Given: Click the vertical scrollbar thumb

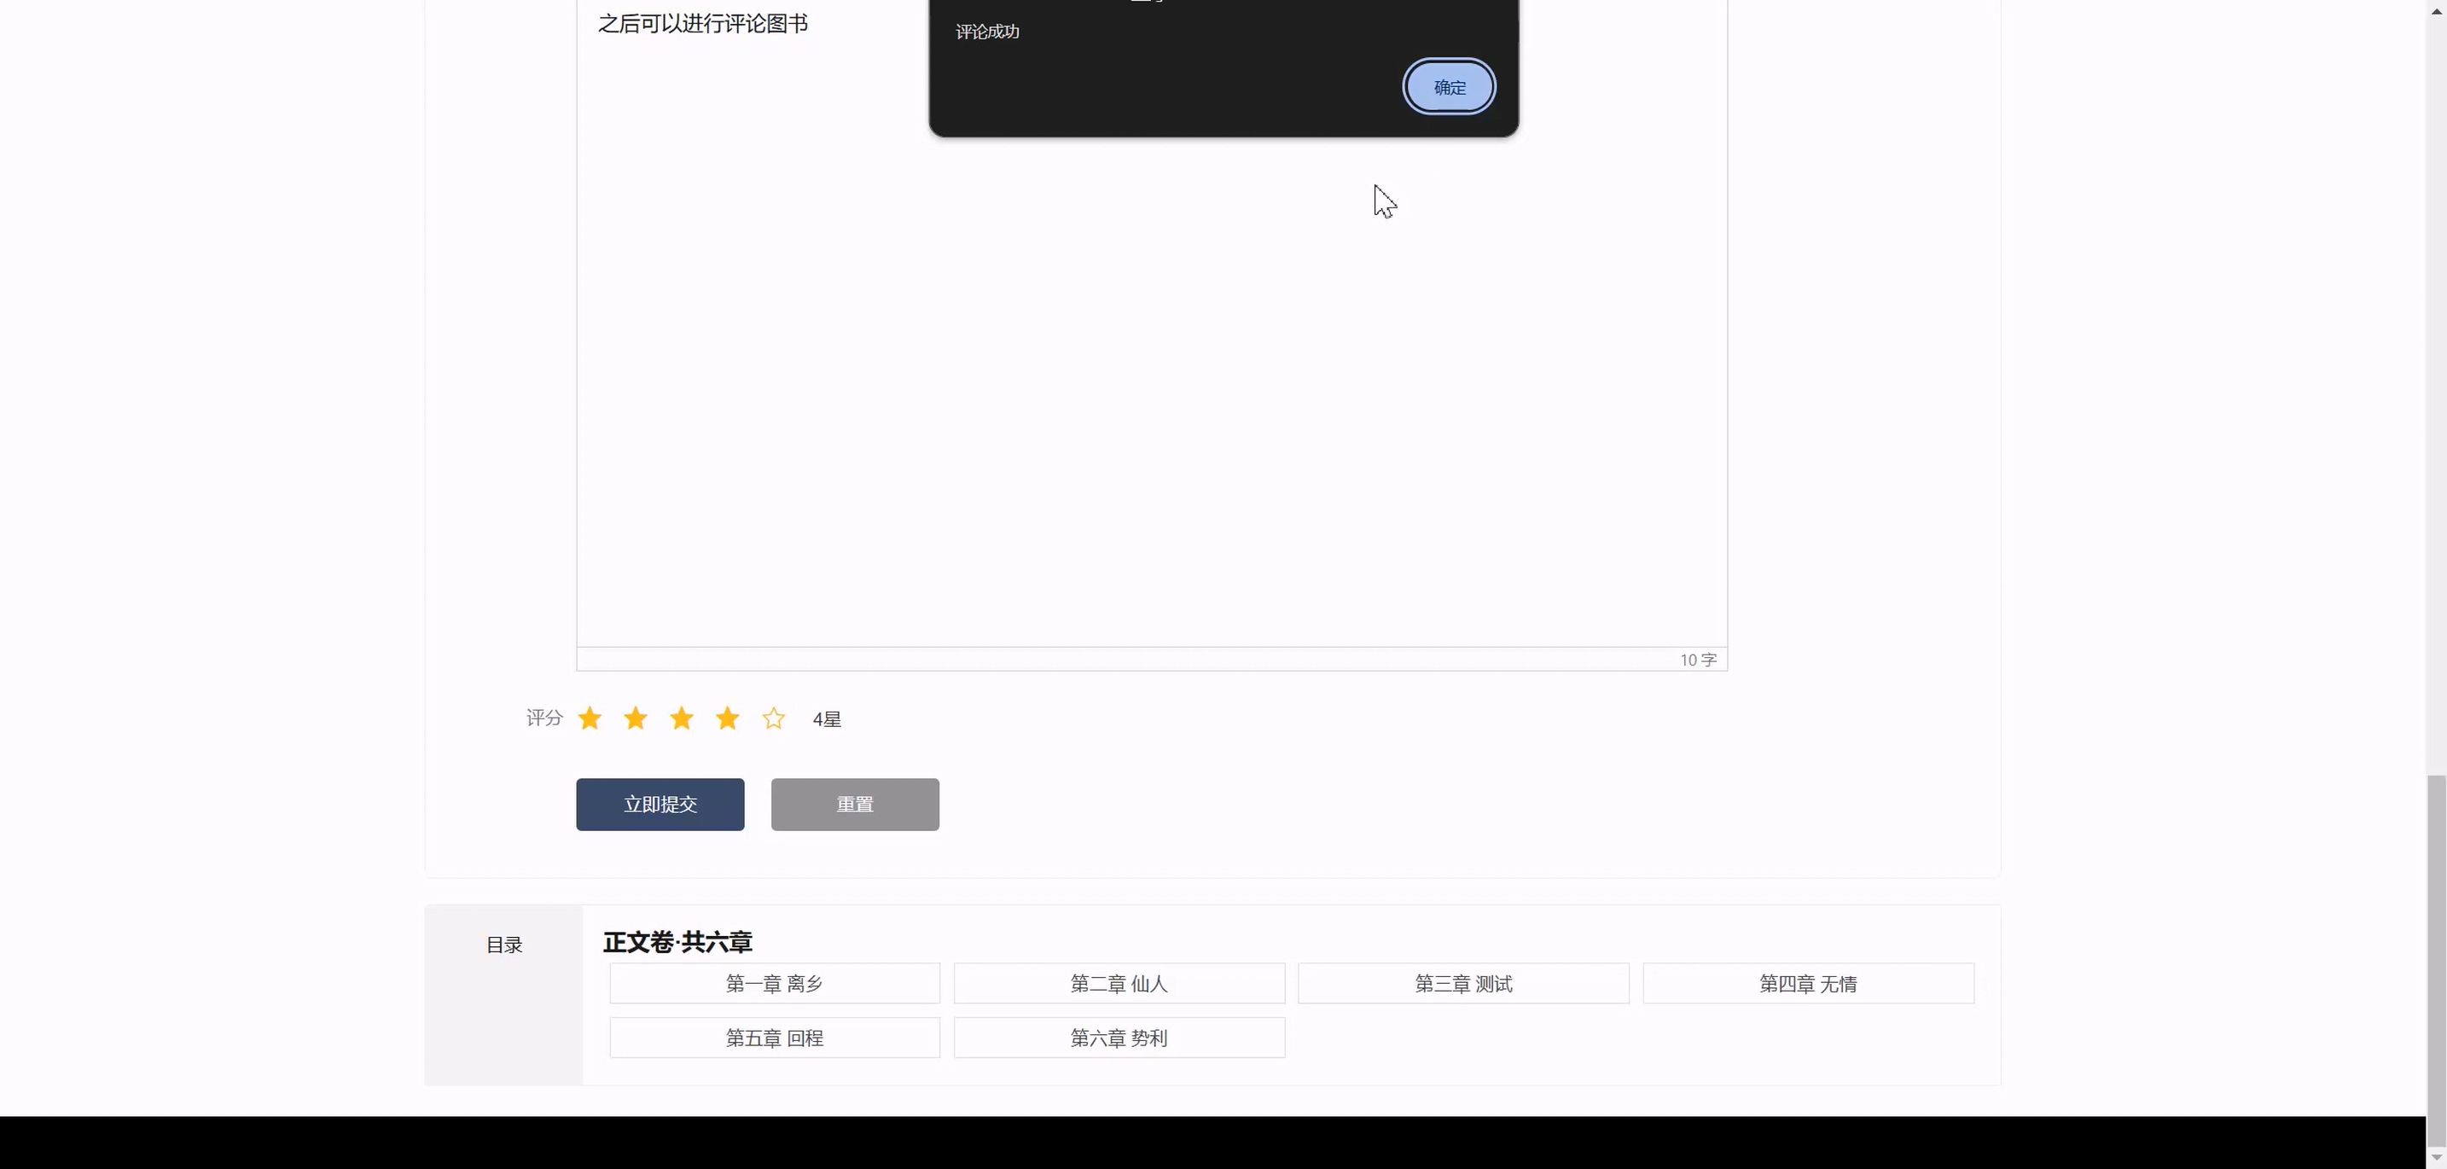Looking at the screenshot, I should (2436, 959).
